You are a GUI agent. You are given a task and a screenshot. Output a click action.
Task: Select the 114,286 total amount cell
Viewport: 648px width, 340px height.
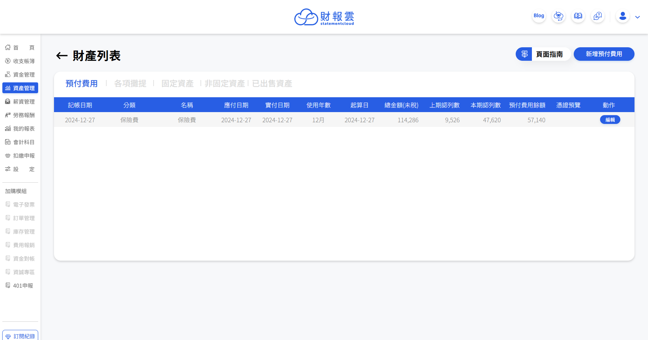pyautogui.click(x=408, y=120)
